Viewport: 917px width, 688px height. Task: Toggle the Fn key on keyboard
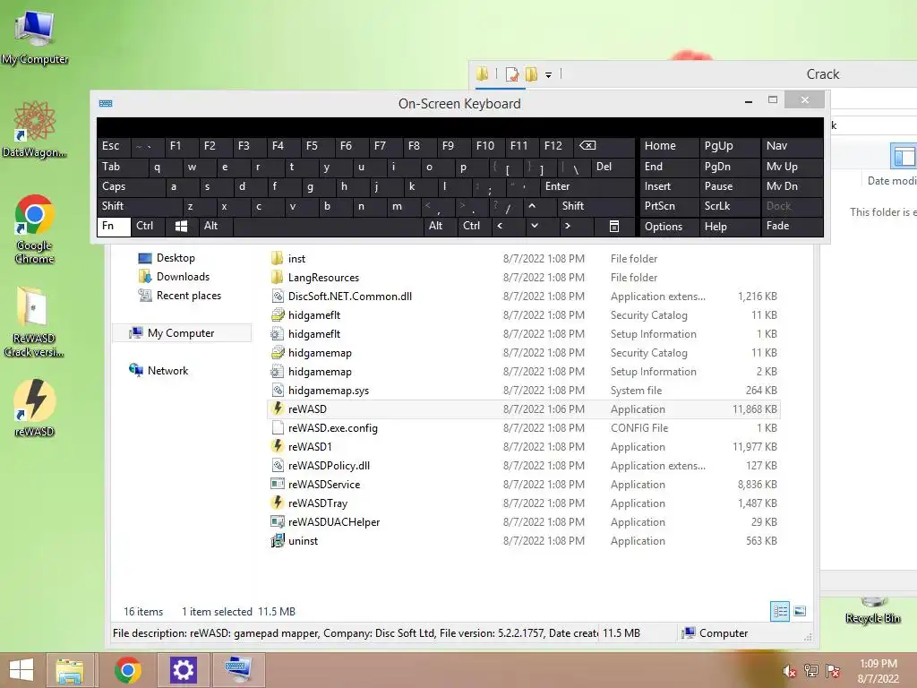tap(114, 227)
